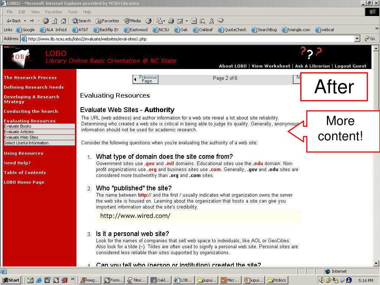Open the Back history dropdown arrow

pos(25,21)
